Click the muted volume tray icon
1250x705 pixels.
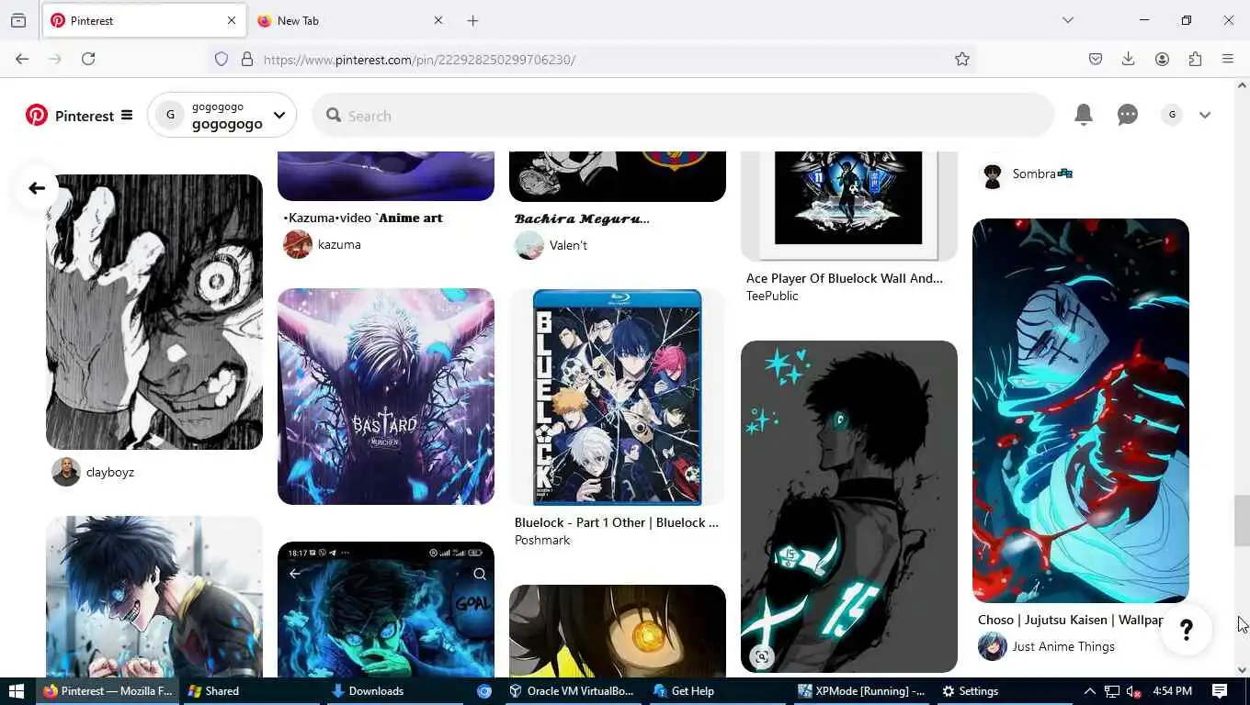1134,691
